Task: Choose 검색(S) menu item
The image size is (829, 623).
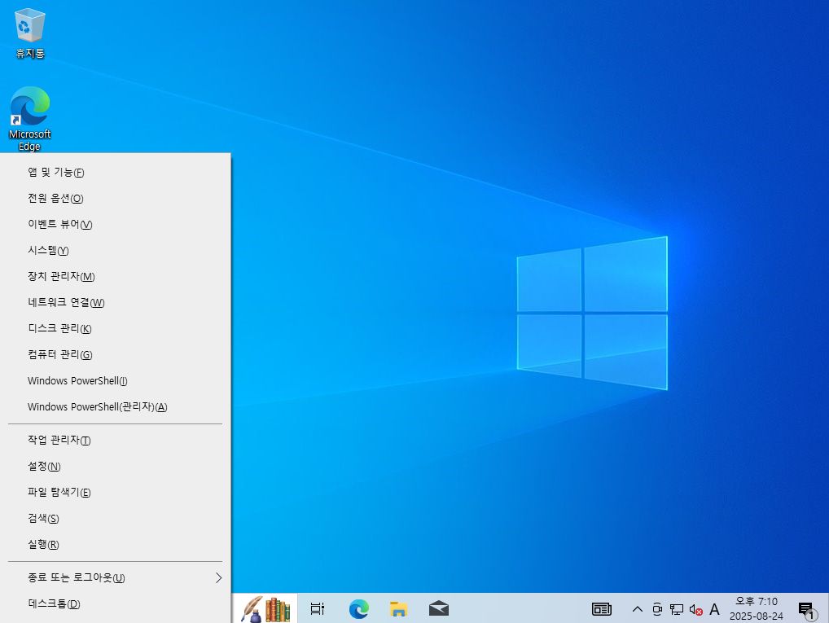Action: [x=116, y=518]
